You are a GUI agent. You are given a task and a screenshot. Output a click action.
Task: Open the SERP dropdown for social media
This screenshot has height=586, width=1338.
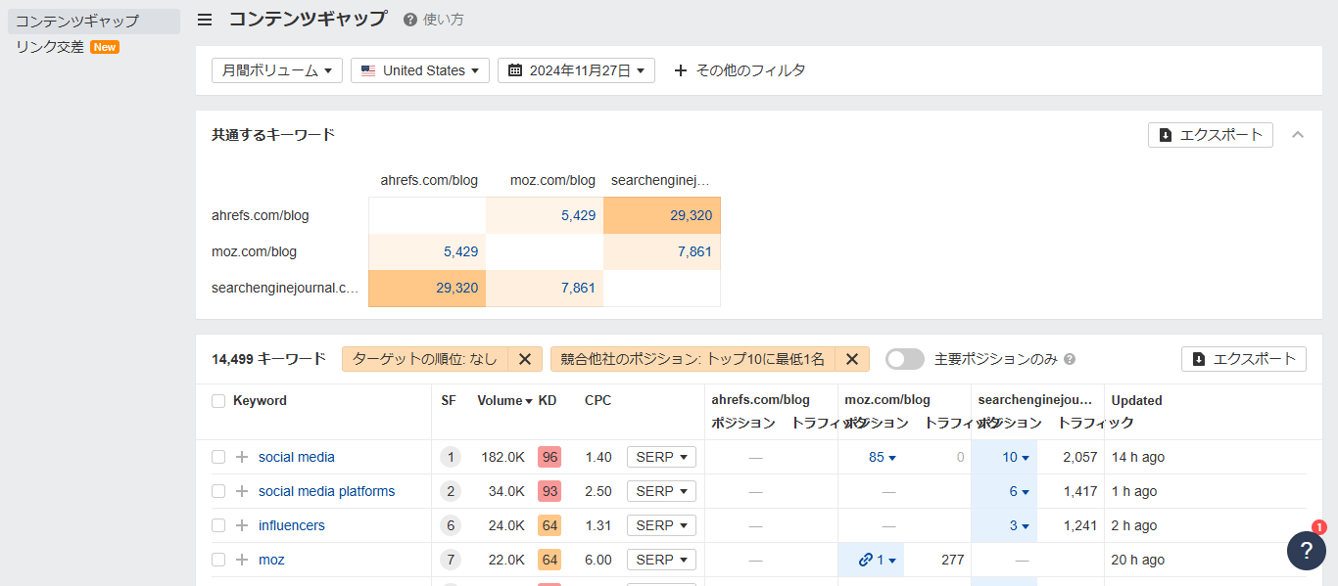pyautogui.click(x=661, y=457)
